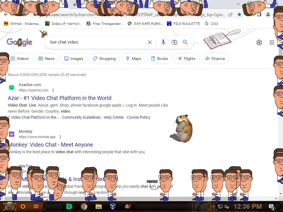Image resolution: width=283 pixels, height=212 pixels.
Task: Open the VirtualBox cube taskbar icon
Action: coord(113,206)
